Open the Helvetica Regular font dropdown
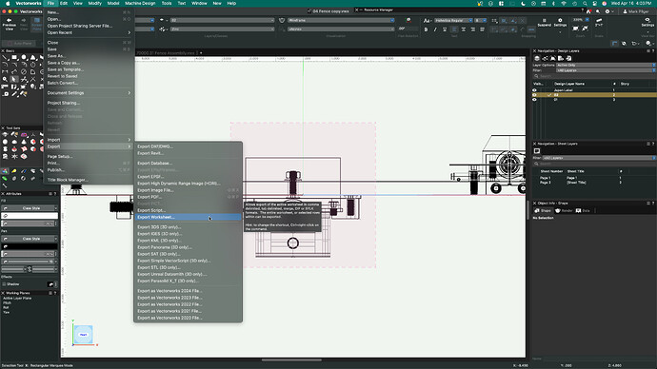 [x=453, y=20]
